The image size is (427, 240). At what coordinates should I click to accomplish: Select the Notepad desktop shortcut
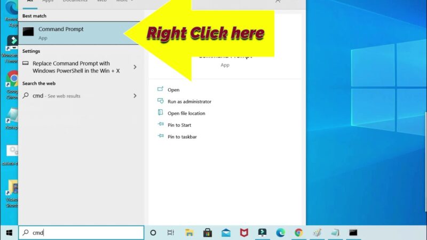[x=11, y=118]
